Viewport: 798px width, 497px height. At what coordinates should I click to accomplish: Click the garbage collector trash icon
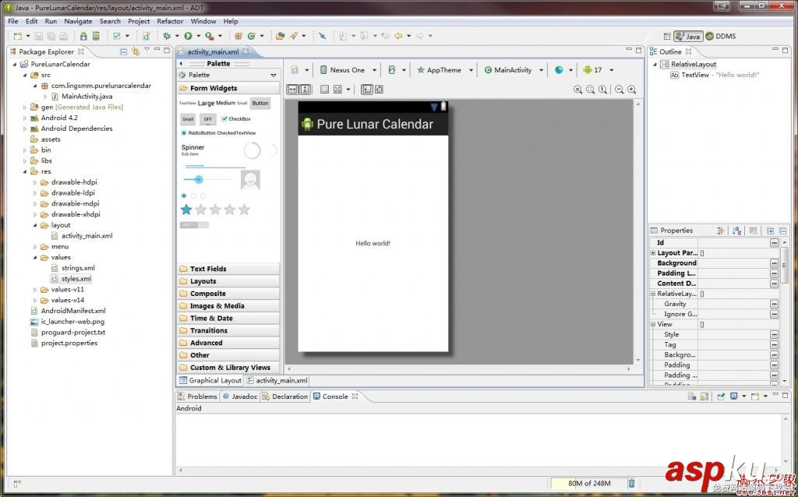pos(631,484)
